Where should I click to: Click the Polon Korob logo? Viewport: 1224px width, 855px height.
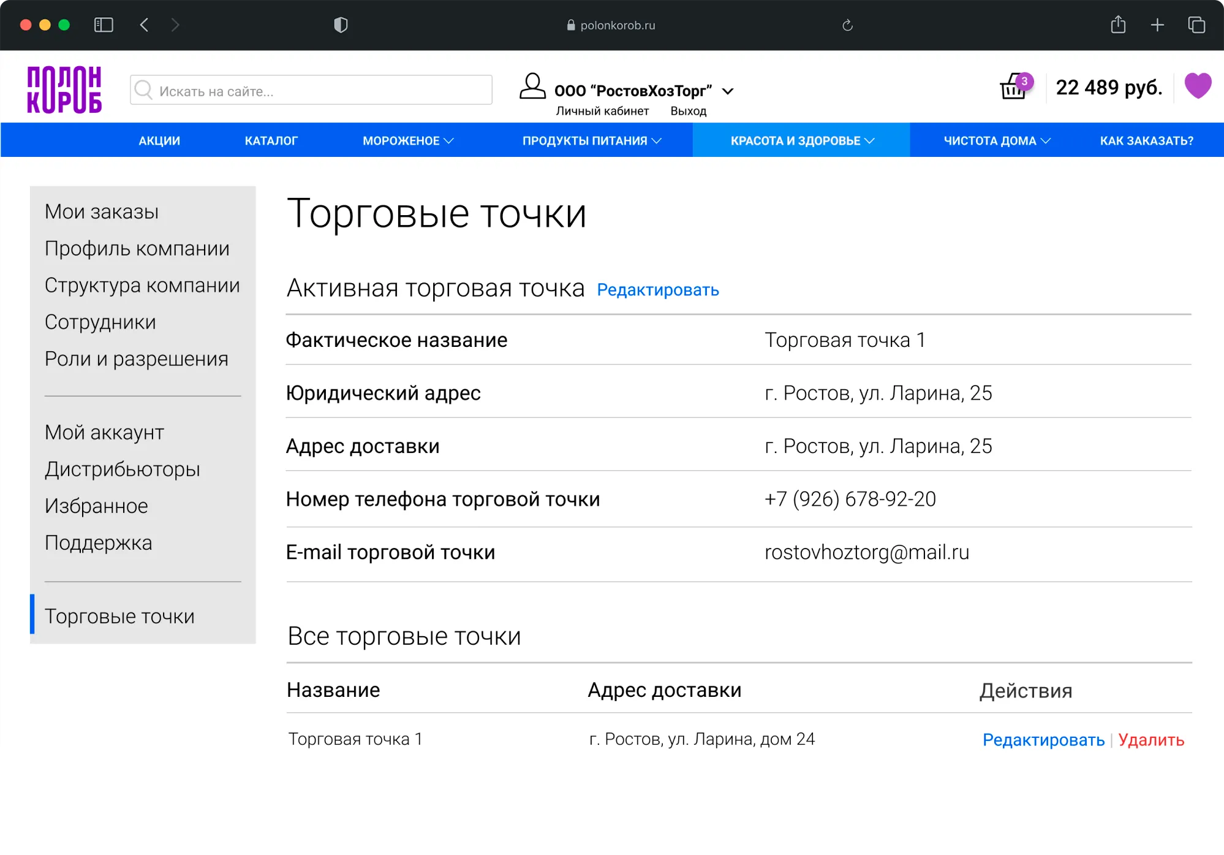point(64,89)
